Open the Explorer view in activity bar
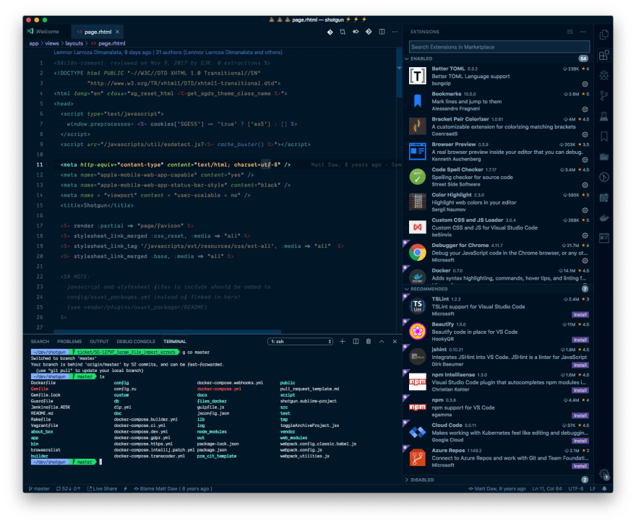The image size is (636, 523). [604, 35]
